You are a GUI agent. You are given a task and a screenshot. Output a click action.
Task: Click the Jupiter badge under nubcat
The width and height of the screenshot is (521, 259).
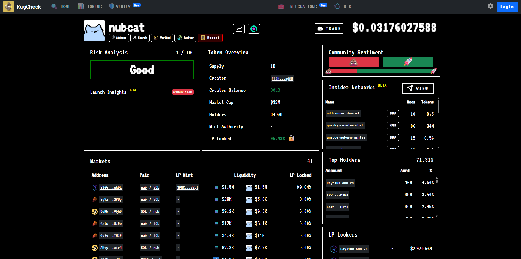[185, 38]
